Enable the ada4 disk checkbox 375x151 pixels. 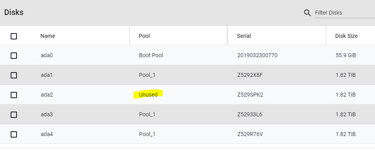(x=14, y=134)
